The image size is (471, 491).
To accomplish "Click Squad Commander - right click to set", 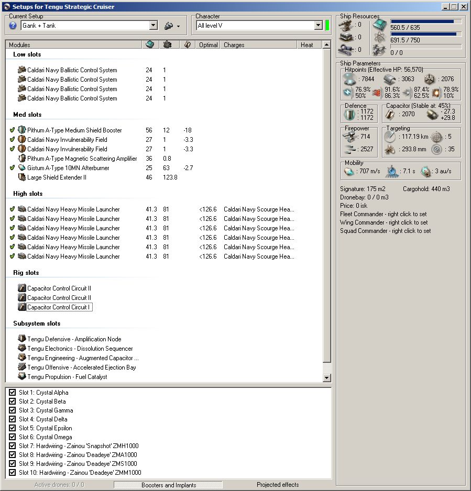I will (386, 231).
